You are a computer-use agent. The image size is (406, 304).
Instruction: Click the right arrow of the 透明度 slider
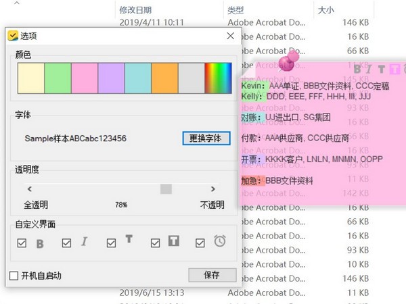213,189
